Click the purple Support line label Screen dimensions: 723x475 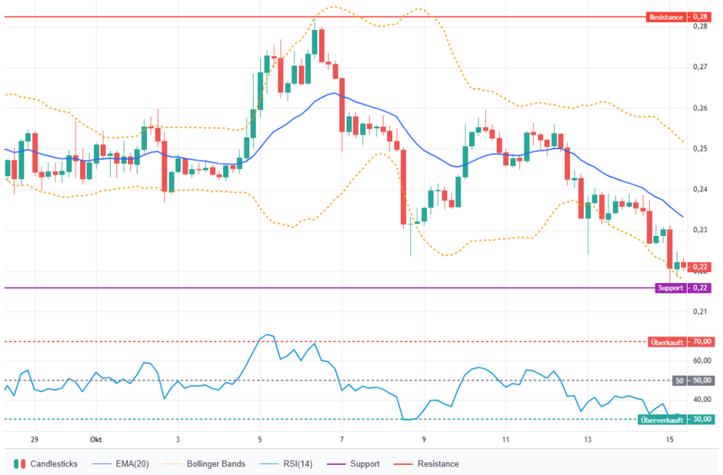(670, 288)
